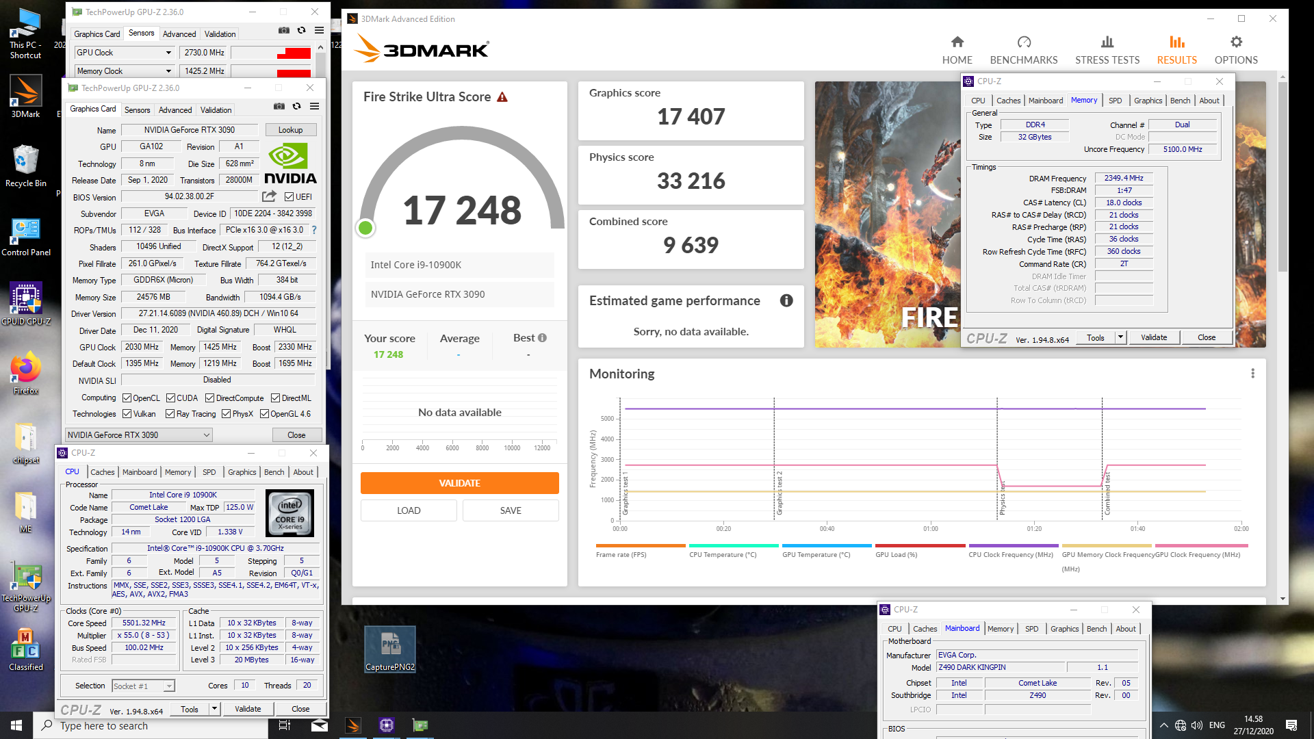Click the back GPU-Z Sensors window camera icon
Image resolution: width=1314 pixels, height=739 pixels.
point(284,31)
